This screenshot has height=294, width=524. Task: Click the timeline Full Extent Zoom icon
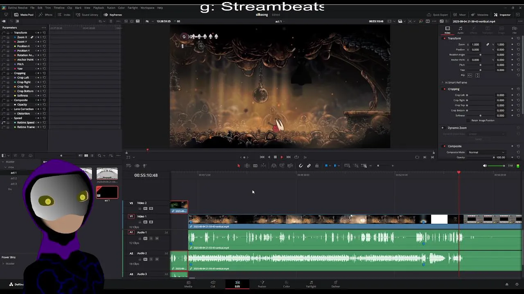pyautogui.click(x=347, y=165)
